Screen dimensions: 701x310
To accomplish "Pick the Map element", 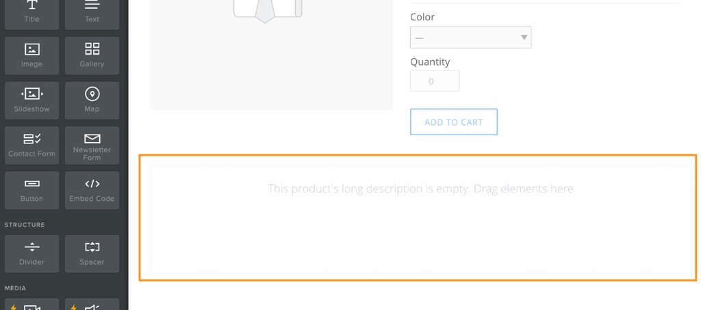I will [92, 100].
